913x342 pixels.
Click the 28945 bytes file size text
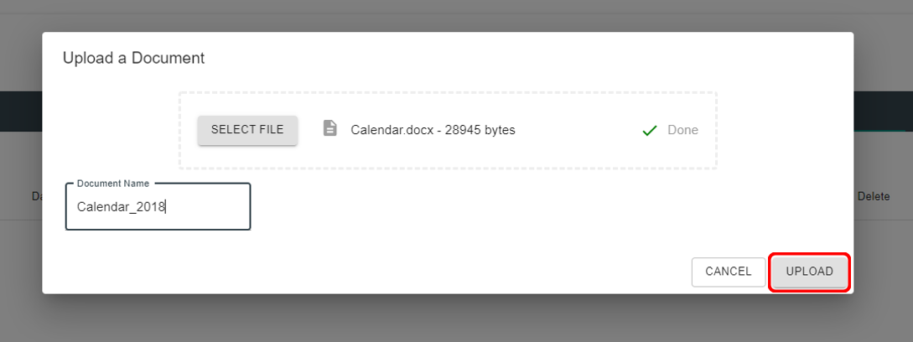[x=480, y=130]
